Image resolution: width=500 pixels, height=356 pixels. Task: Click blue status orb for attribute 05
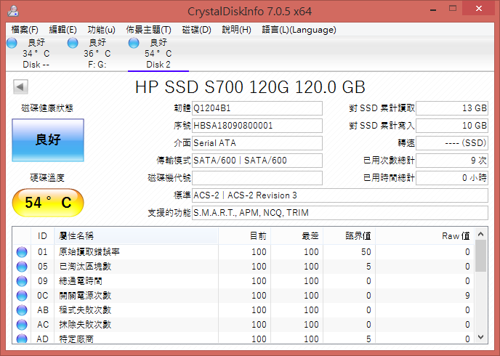tap(22, 267)
